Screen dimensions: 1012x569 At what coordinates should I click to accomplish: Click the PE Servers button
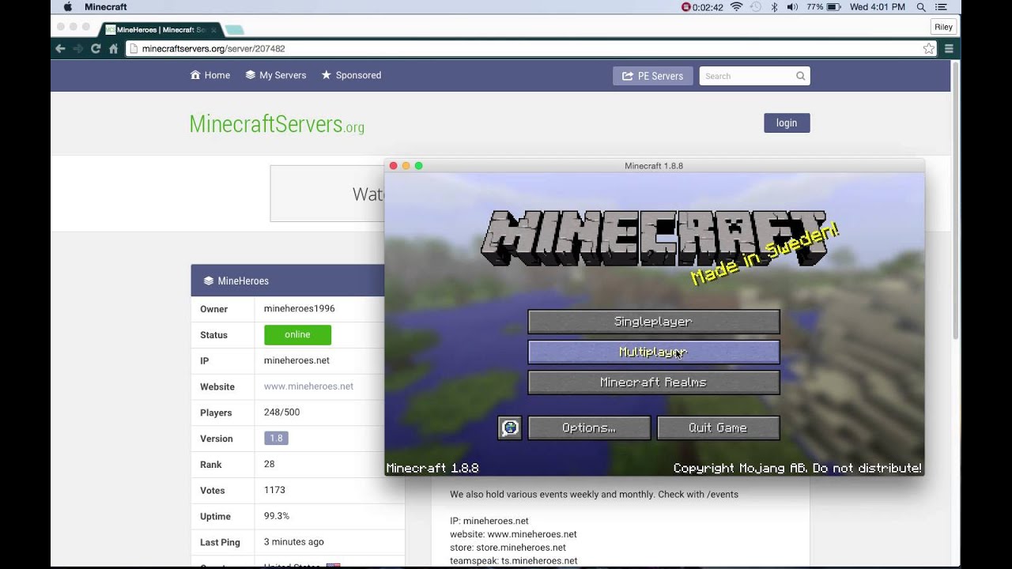[653, 76]
